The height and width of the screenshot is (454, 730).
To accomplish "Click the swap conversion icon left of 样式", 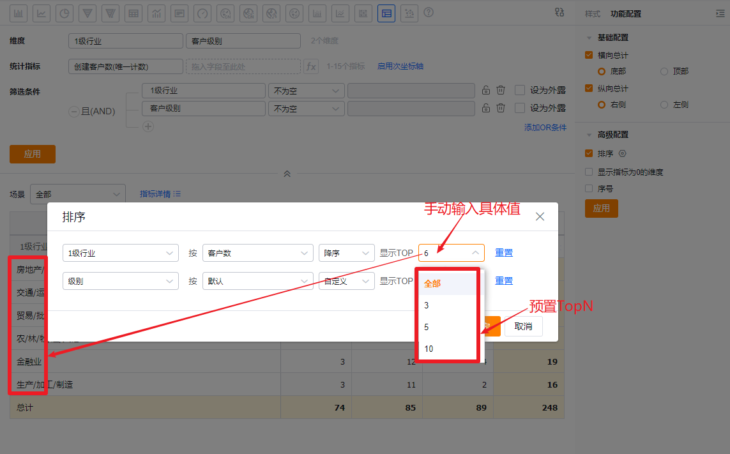I will pos(559,13).
